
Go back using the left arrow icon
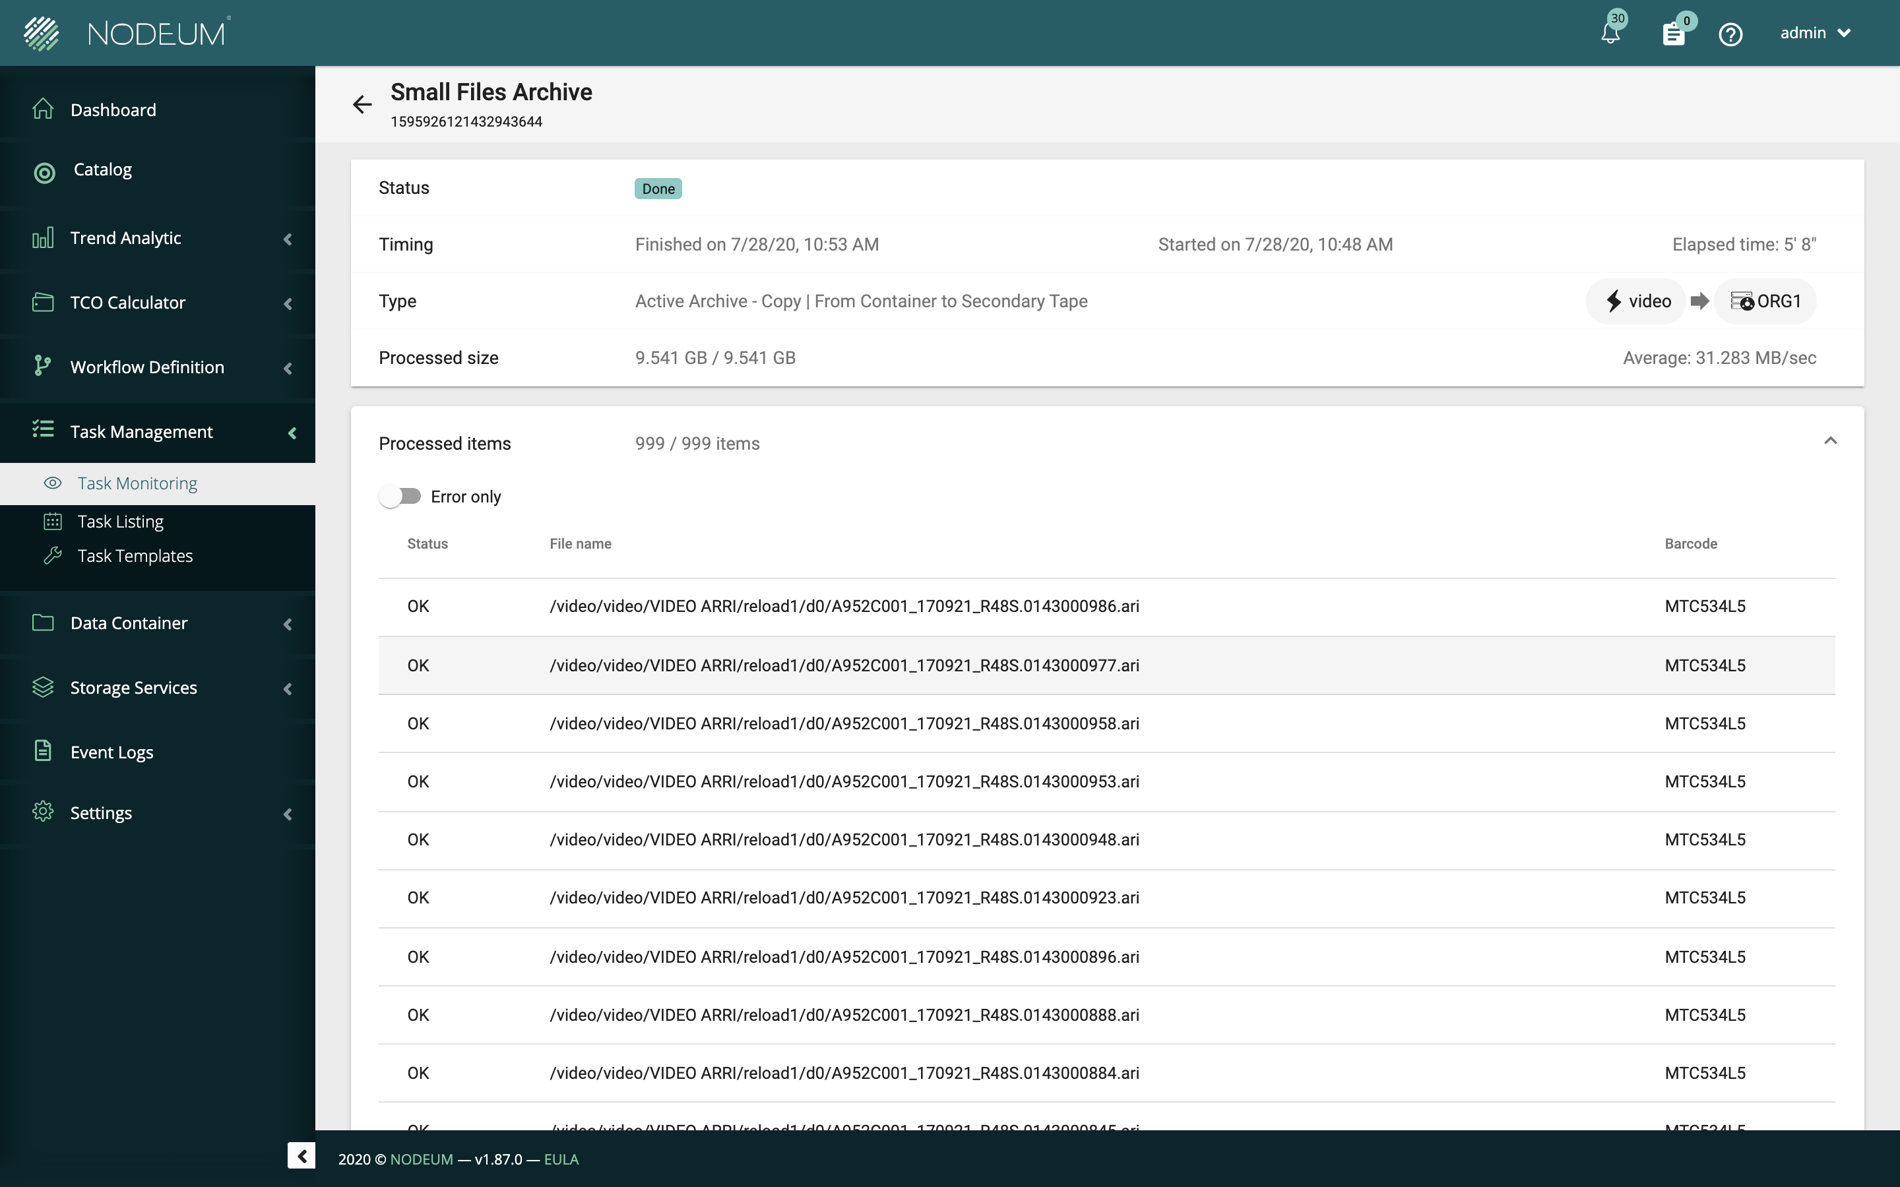tap(362, 104)
